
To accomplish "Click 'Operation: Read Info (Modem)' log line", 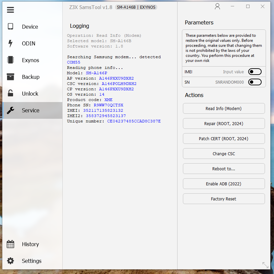I will point(104,35).
